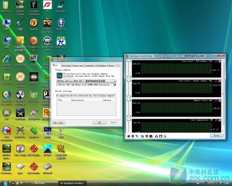This screenshot has height=186, width=232.
Task: Click lower slider handle of shader domain graph
Action: pos(129,96)
